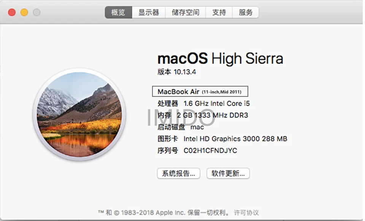Click the 1.6 GHz Intel Core i5 text
Viewport: 365px width, 221px height.
pos(216,103)
